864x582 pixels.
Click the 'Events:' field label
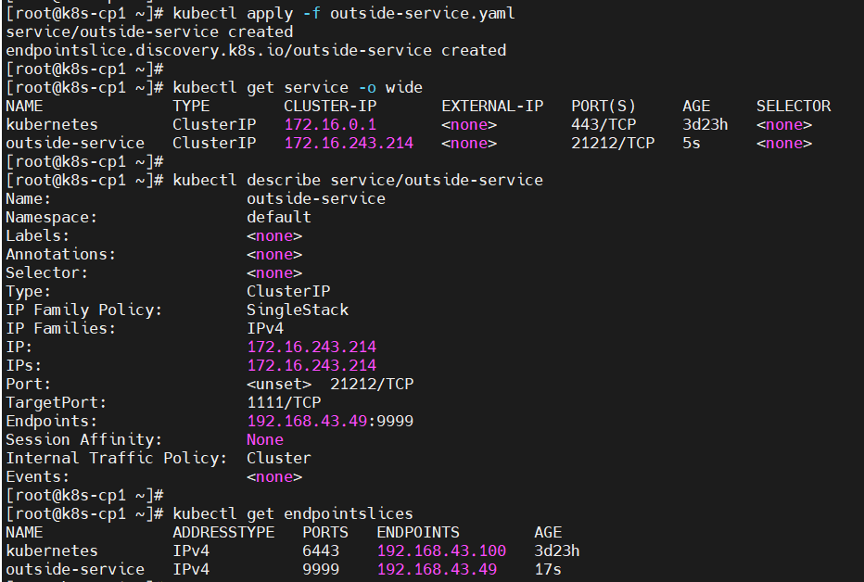(37, 477)
